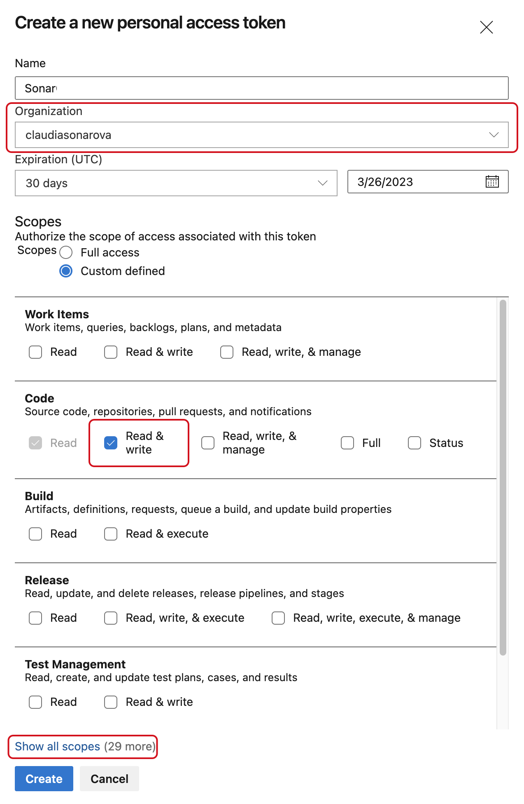Viewport: 524px width, 804px height.
Task: Check Build Read checkbox
Action: click(x=35, y=534)
